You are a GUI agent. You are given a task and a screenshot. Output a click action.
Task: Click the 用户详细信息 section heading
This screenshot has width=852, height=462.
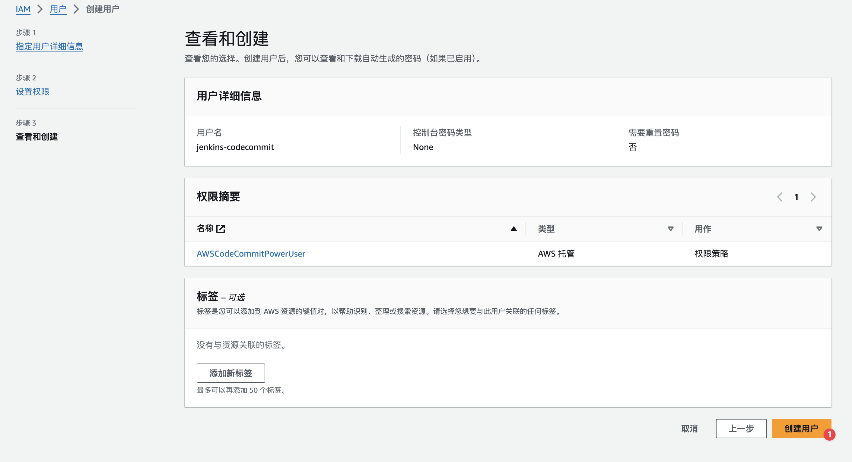229,96
